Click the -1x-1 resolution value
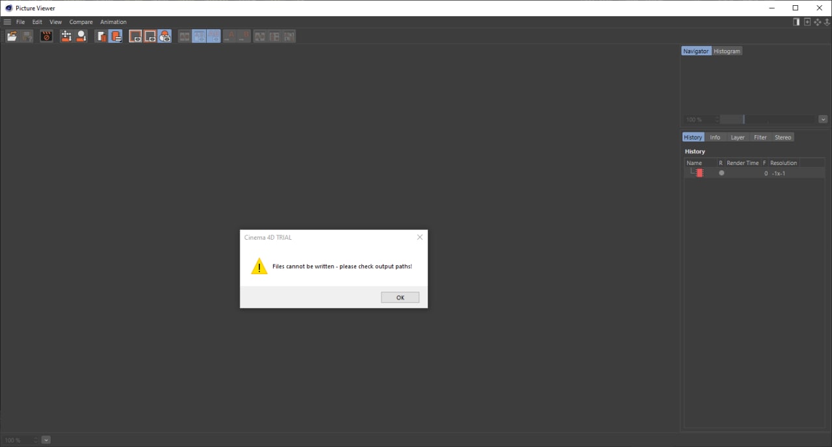This screenshot has width=832, height=447. pos(779,173)
